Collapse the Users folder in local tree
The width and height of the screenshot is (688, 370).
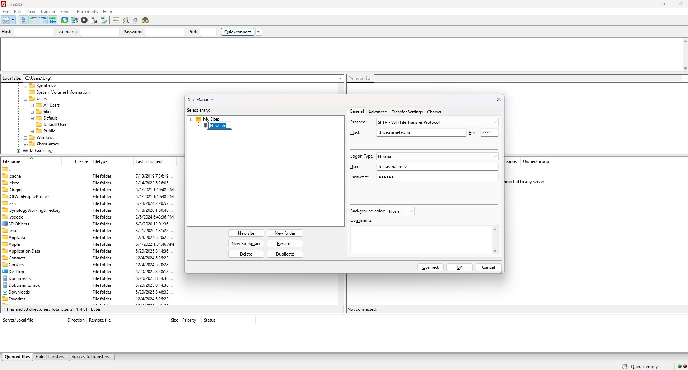pos(25,99)
